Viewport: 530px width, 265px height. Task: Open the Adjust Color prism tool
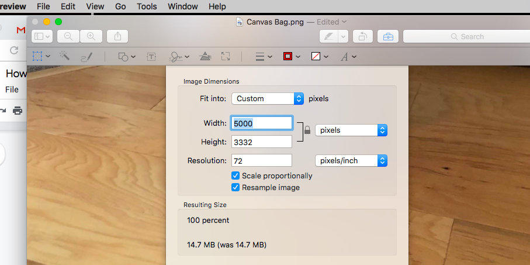pyautogui.click(x=205, y=57)
